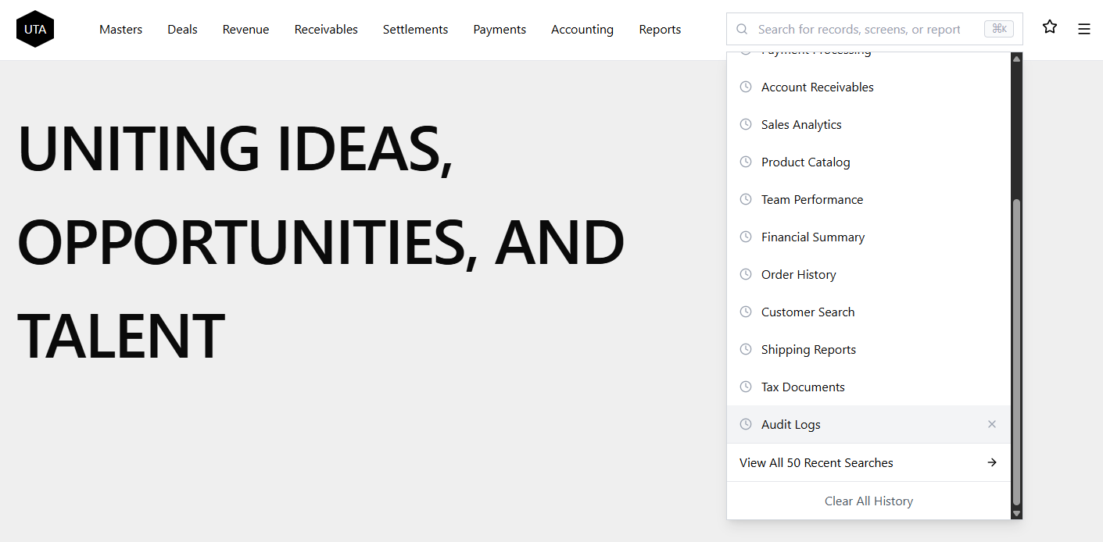Screen dimensions: 1103x542
Task: Expand the Settlements navigation menu
Action: pos(415,30)
